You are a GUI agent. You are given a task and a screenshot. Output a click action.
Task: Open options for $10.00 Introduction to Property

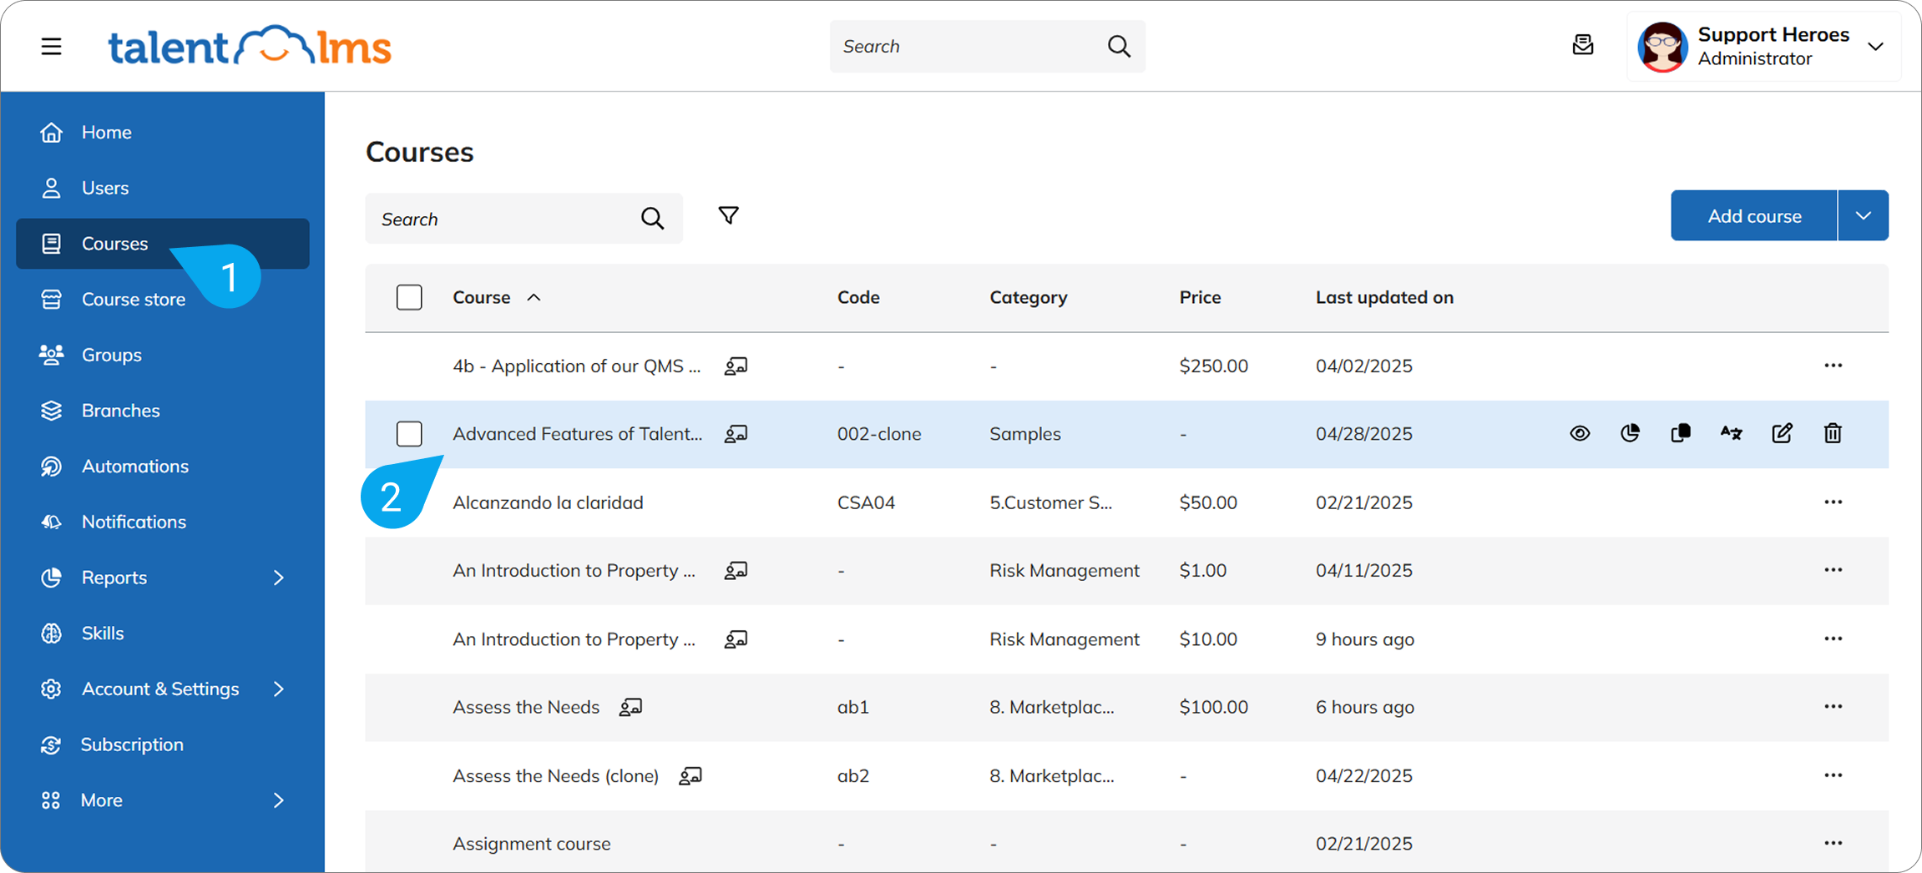click(1833, 638)
